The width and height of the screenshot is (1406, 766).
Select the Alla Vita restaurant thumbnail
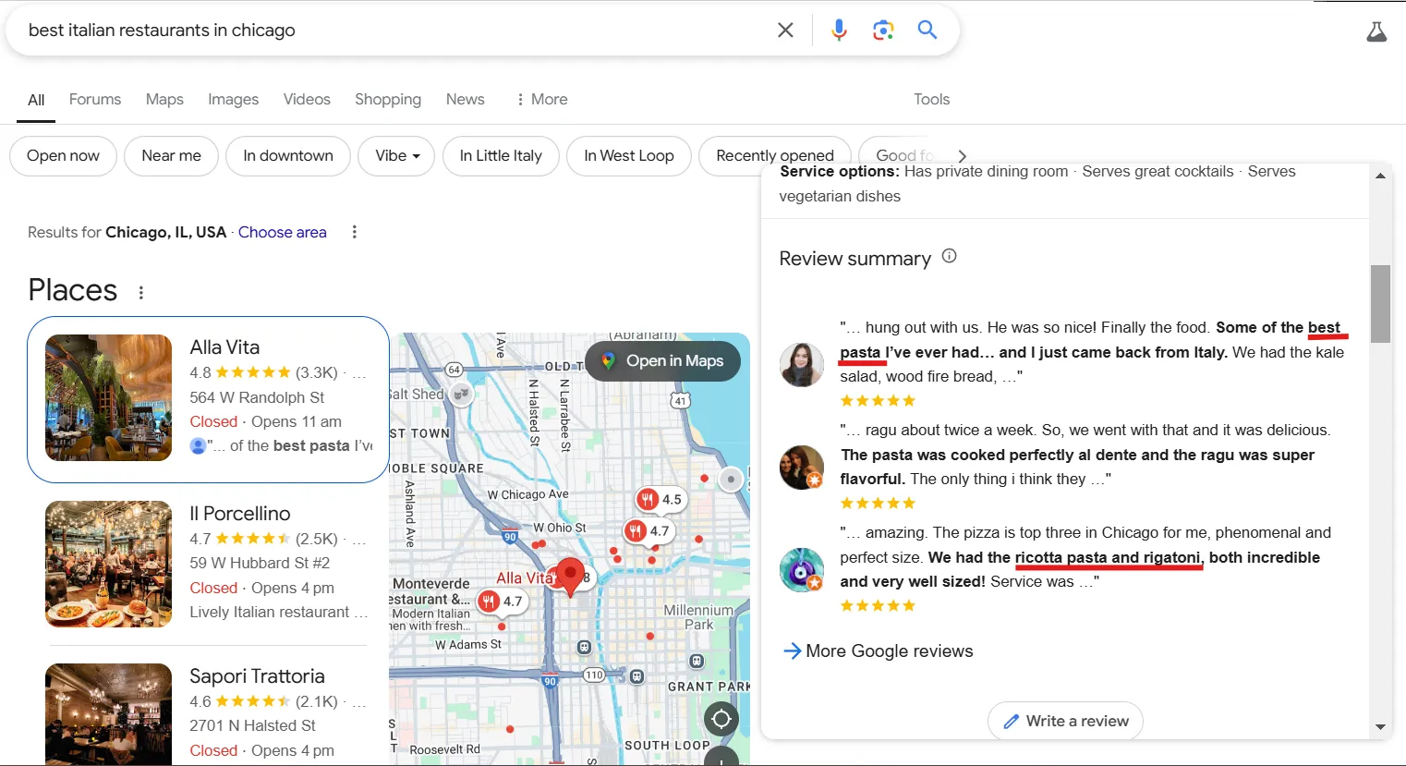108,397
